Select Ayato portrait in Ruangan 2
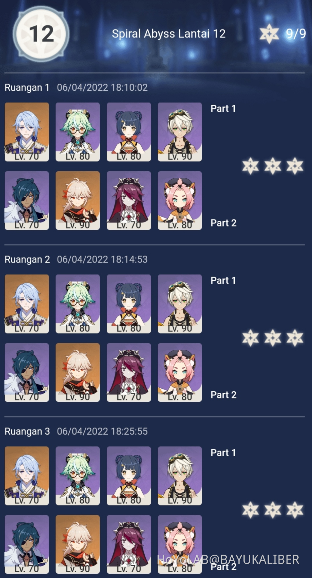 click(x=27, y=304)
